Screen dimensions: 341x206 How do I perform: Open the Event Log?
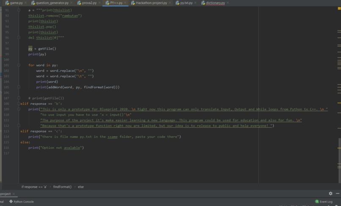pos(324,202)
